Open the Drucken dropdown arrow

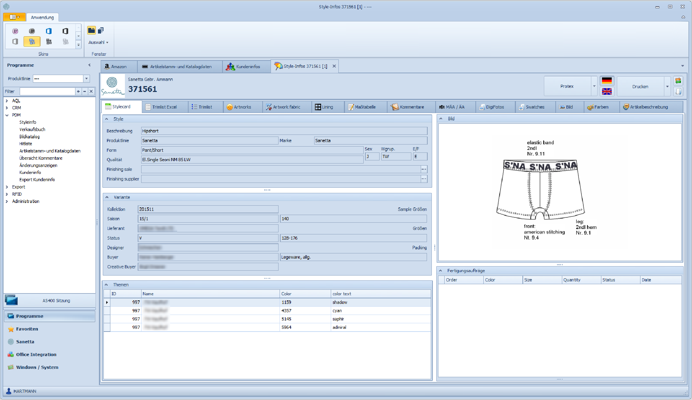pos(667,86)
